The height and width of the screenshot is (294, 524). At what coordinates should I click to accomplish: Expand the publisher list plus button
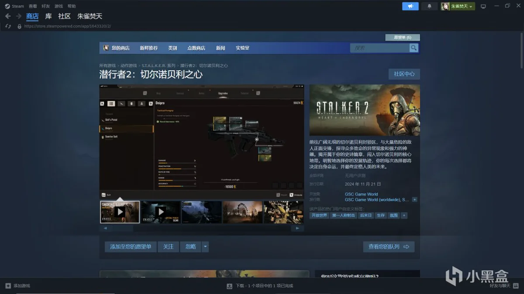pyautogui.click(x=414, y=200)
